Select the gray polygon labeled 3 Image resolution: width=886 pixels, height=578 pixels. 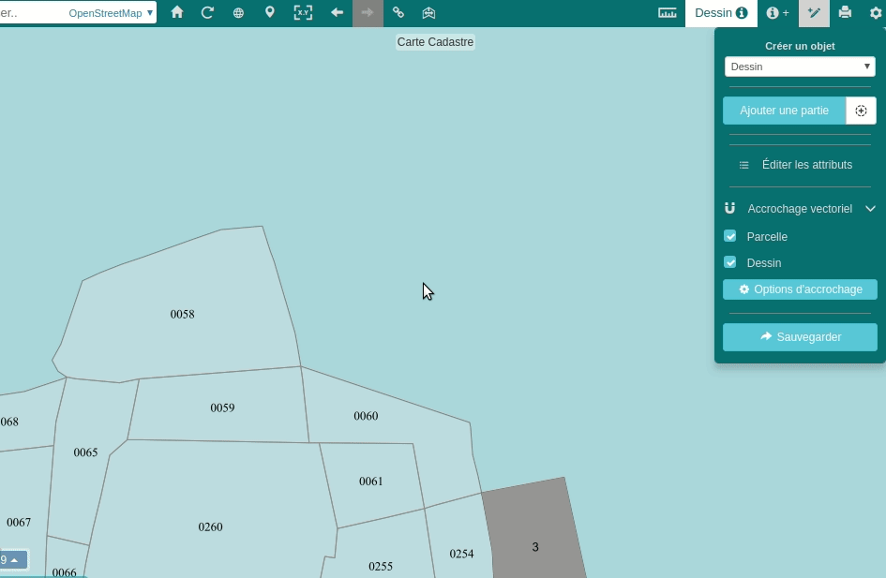coord(535,546)
